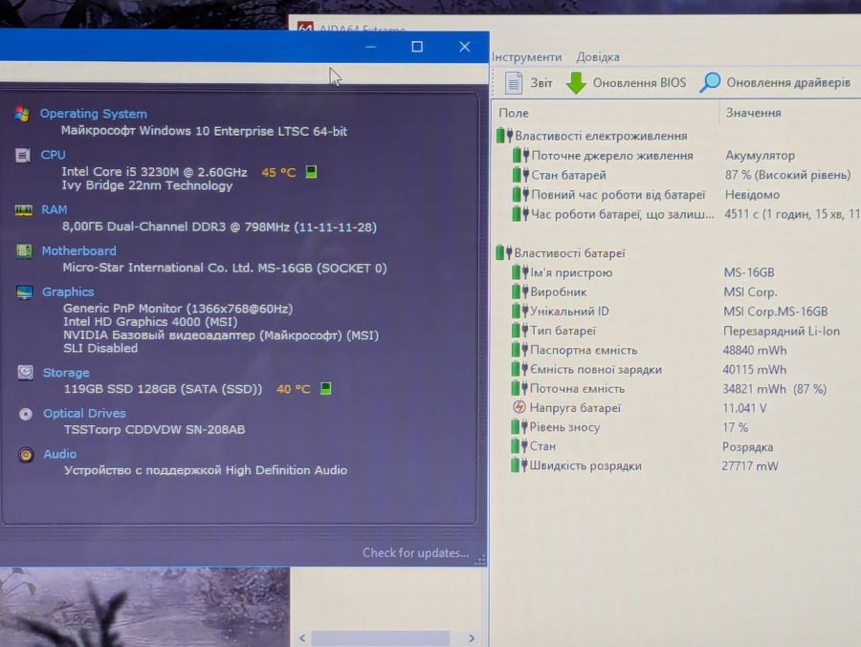Image resolution: width=861 pixels, height=647 pixels.
Task: Click the 17 % wear level value
Action: pyautogui.click(x=736, y=427)
